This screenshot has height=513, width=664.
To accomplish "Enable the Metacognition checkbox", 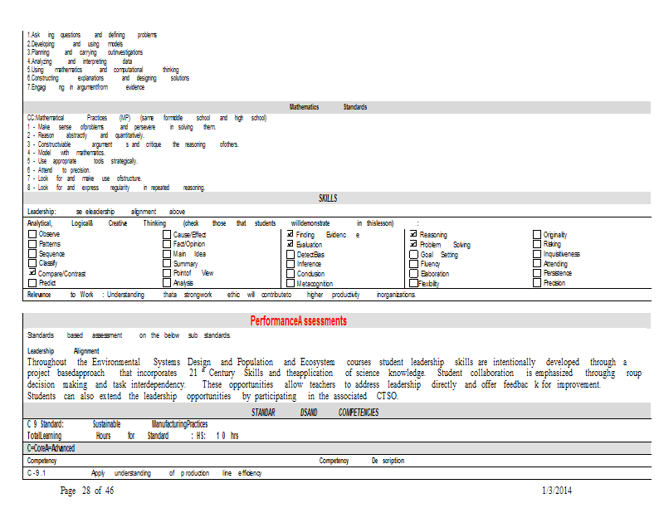I will click(x=290, y=283).
